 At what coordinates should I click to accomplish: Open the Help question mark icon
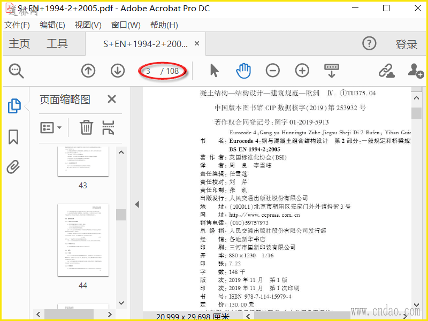point(369,43)
